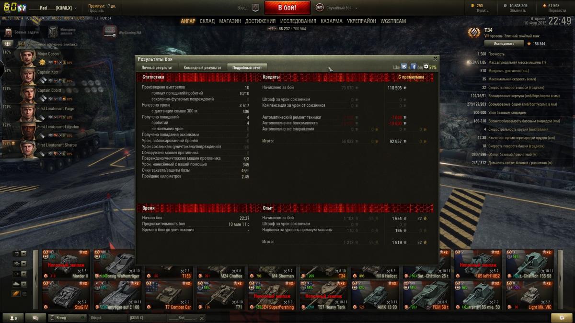Select the AMX 13 90 tank

[x=374, y=295]
